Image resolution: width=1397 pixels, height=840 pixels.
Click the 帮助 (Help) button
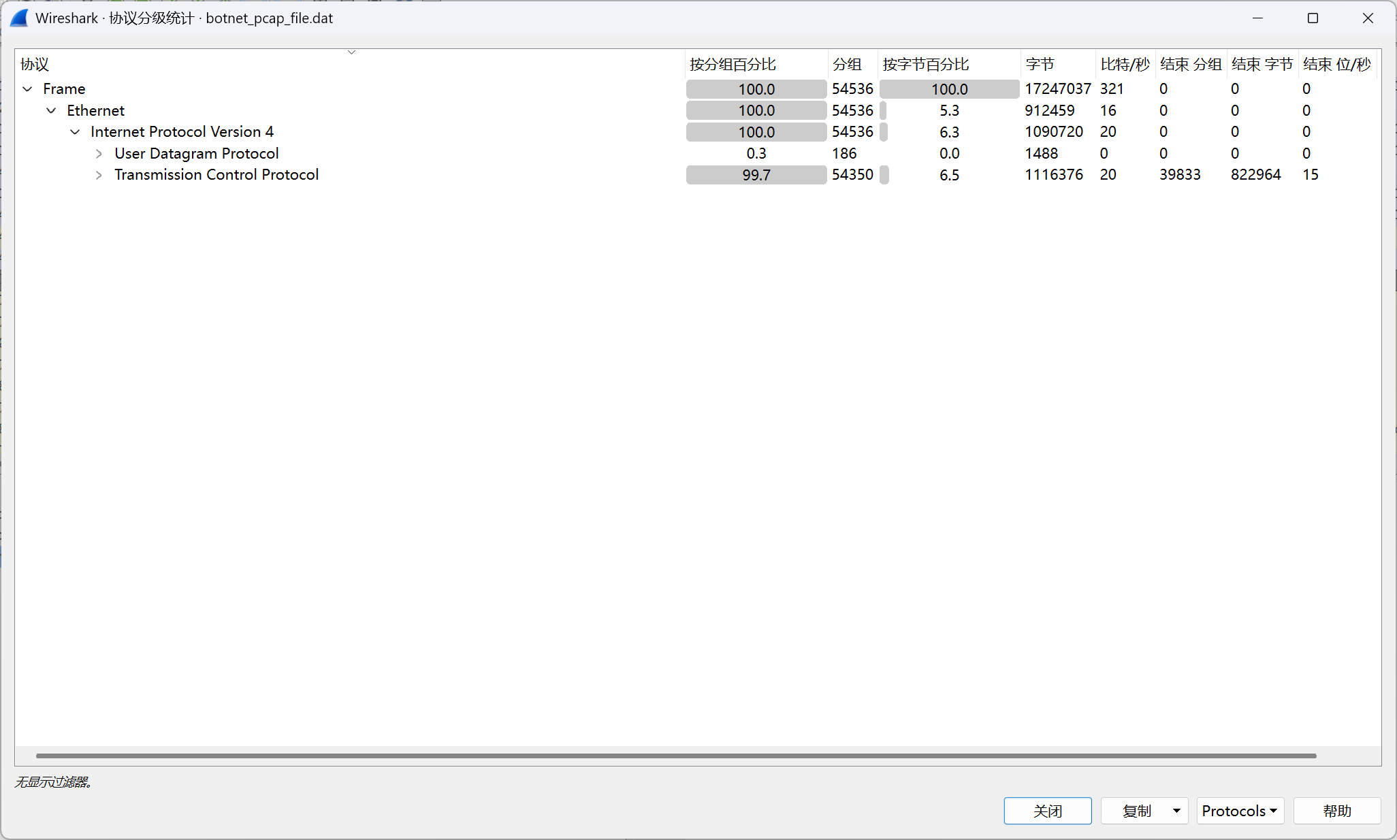[1336, 811]
